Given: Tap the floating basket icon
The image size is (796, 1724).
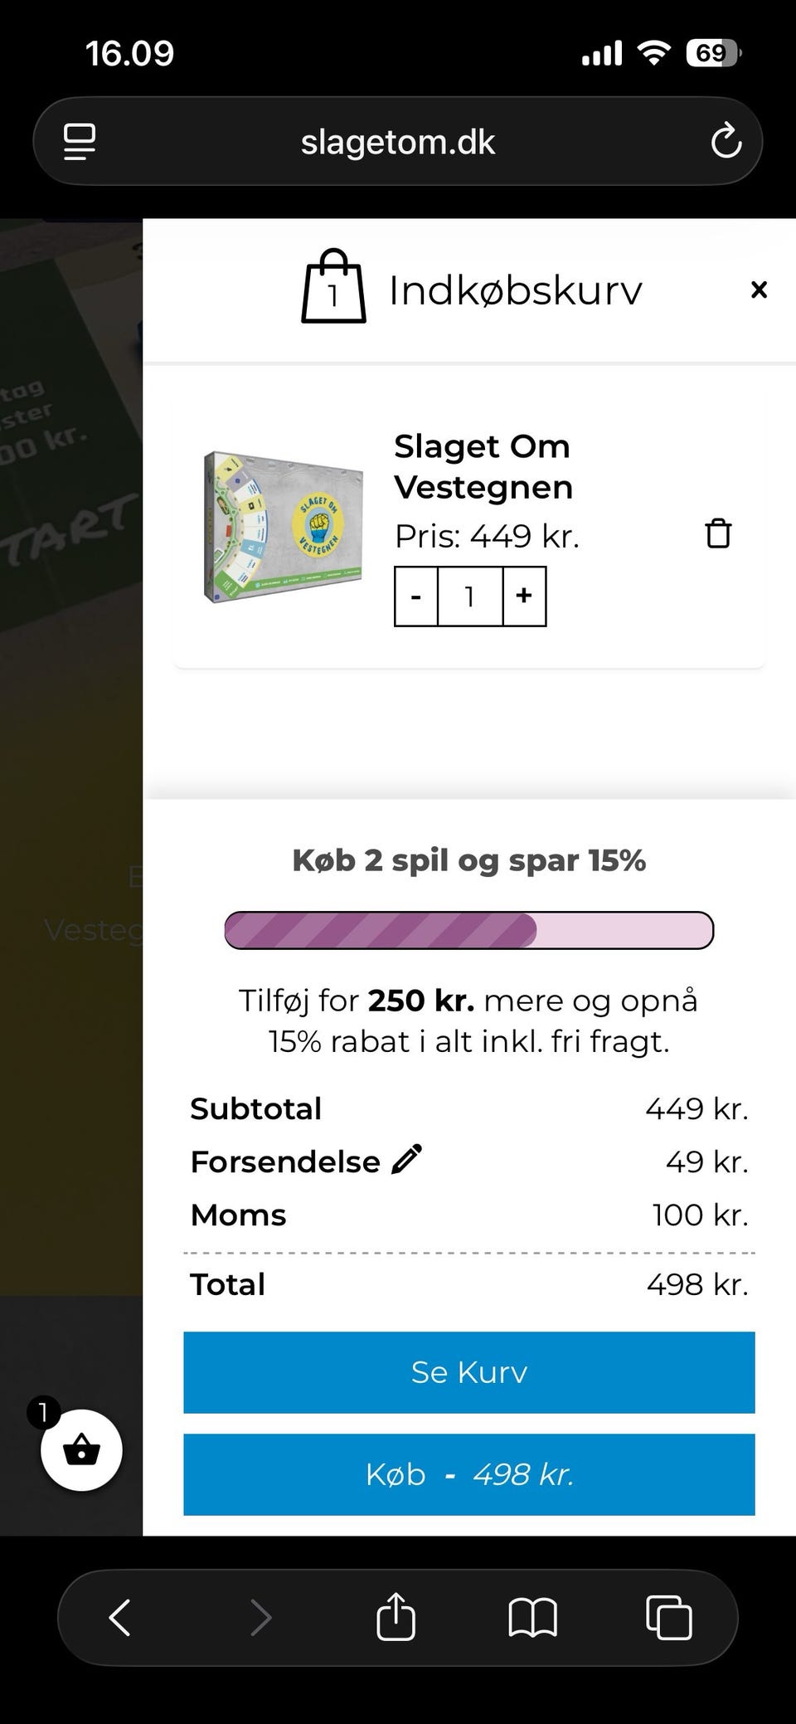Looking at the screenshot, I should pyautogui.click(x=81, y=1450).
